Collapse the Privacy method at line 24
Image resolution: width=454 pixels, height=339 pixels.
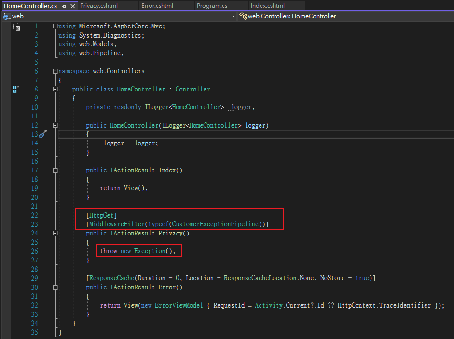point(55,233)
